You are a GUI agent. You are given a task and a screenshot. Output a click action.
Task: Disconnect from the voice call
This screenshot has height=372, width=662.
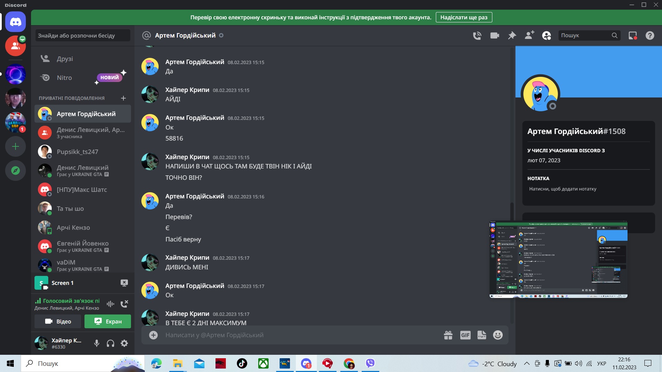[x=124, y=304]
